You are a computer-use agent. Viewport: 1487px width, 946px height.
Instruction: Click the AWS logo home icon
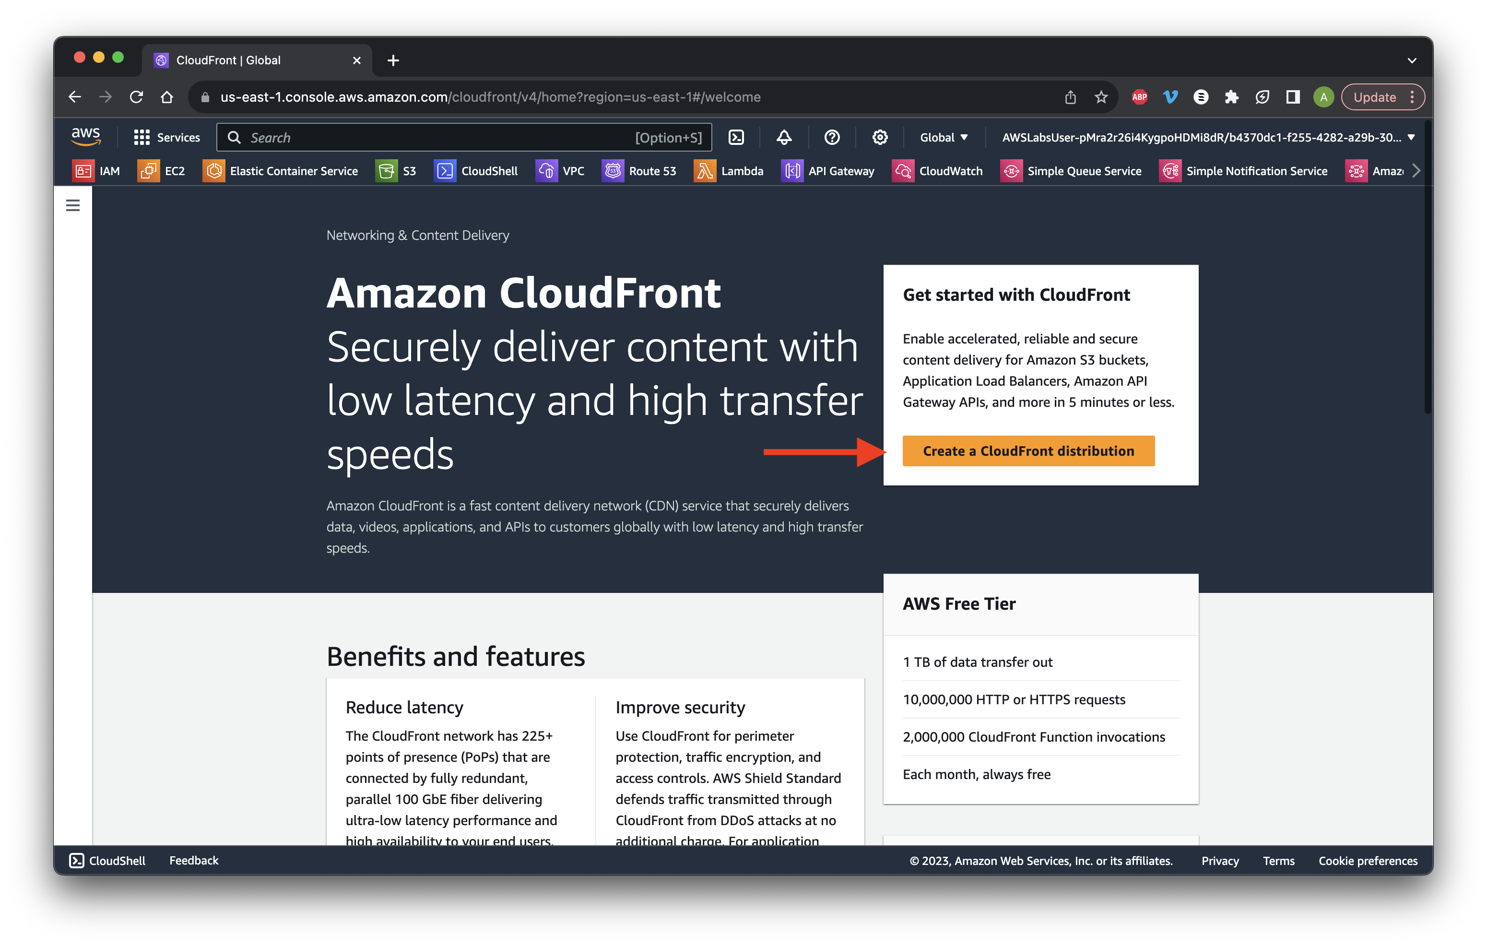[x=85, y=136]
